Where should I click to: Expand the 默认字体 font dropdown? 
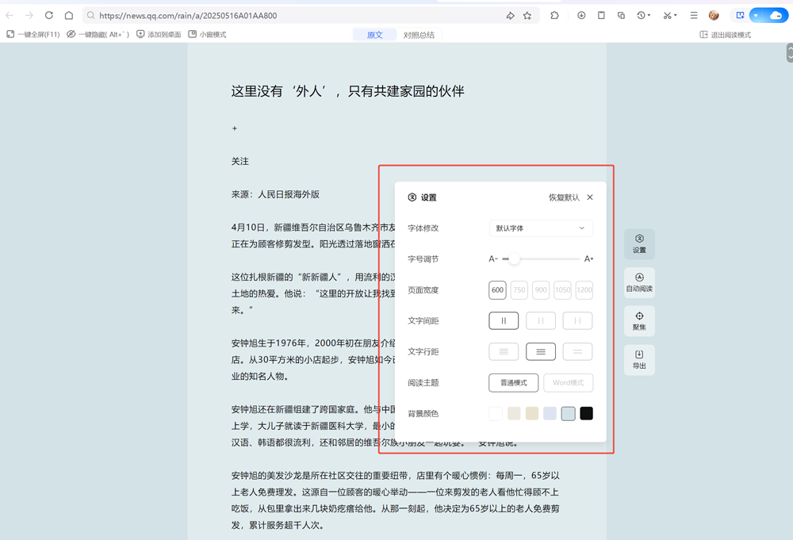point(541,228)
